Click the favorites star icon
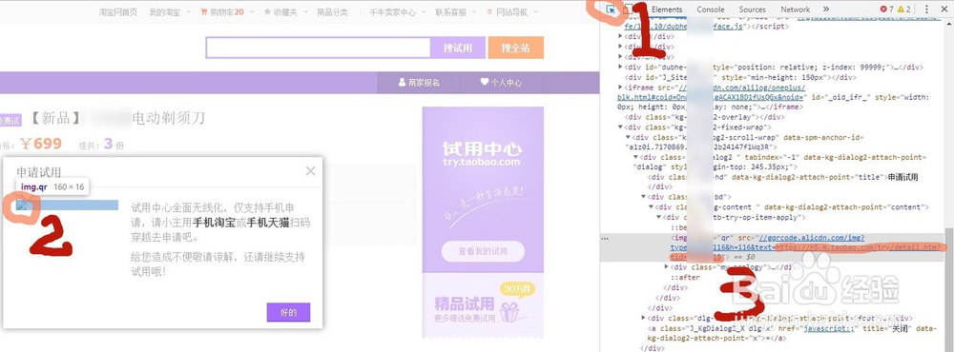The height and width of the screenshot is (352, 954). (x=267, y=11)
